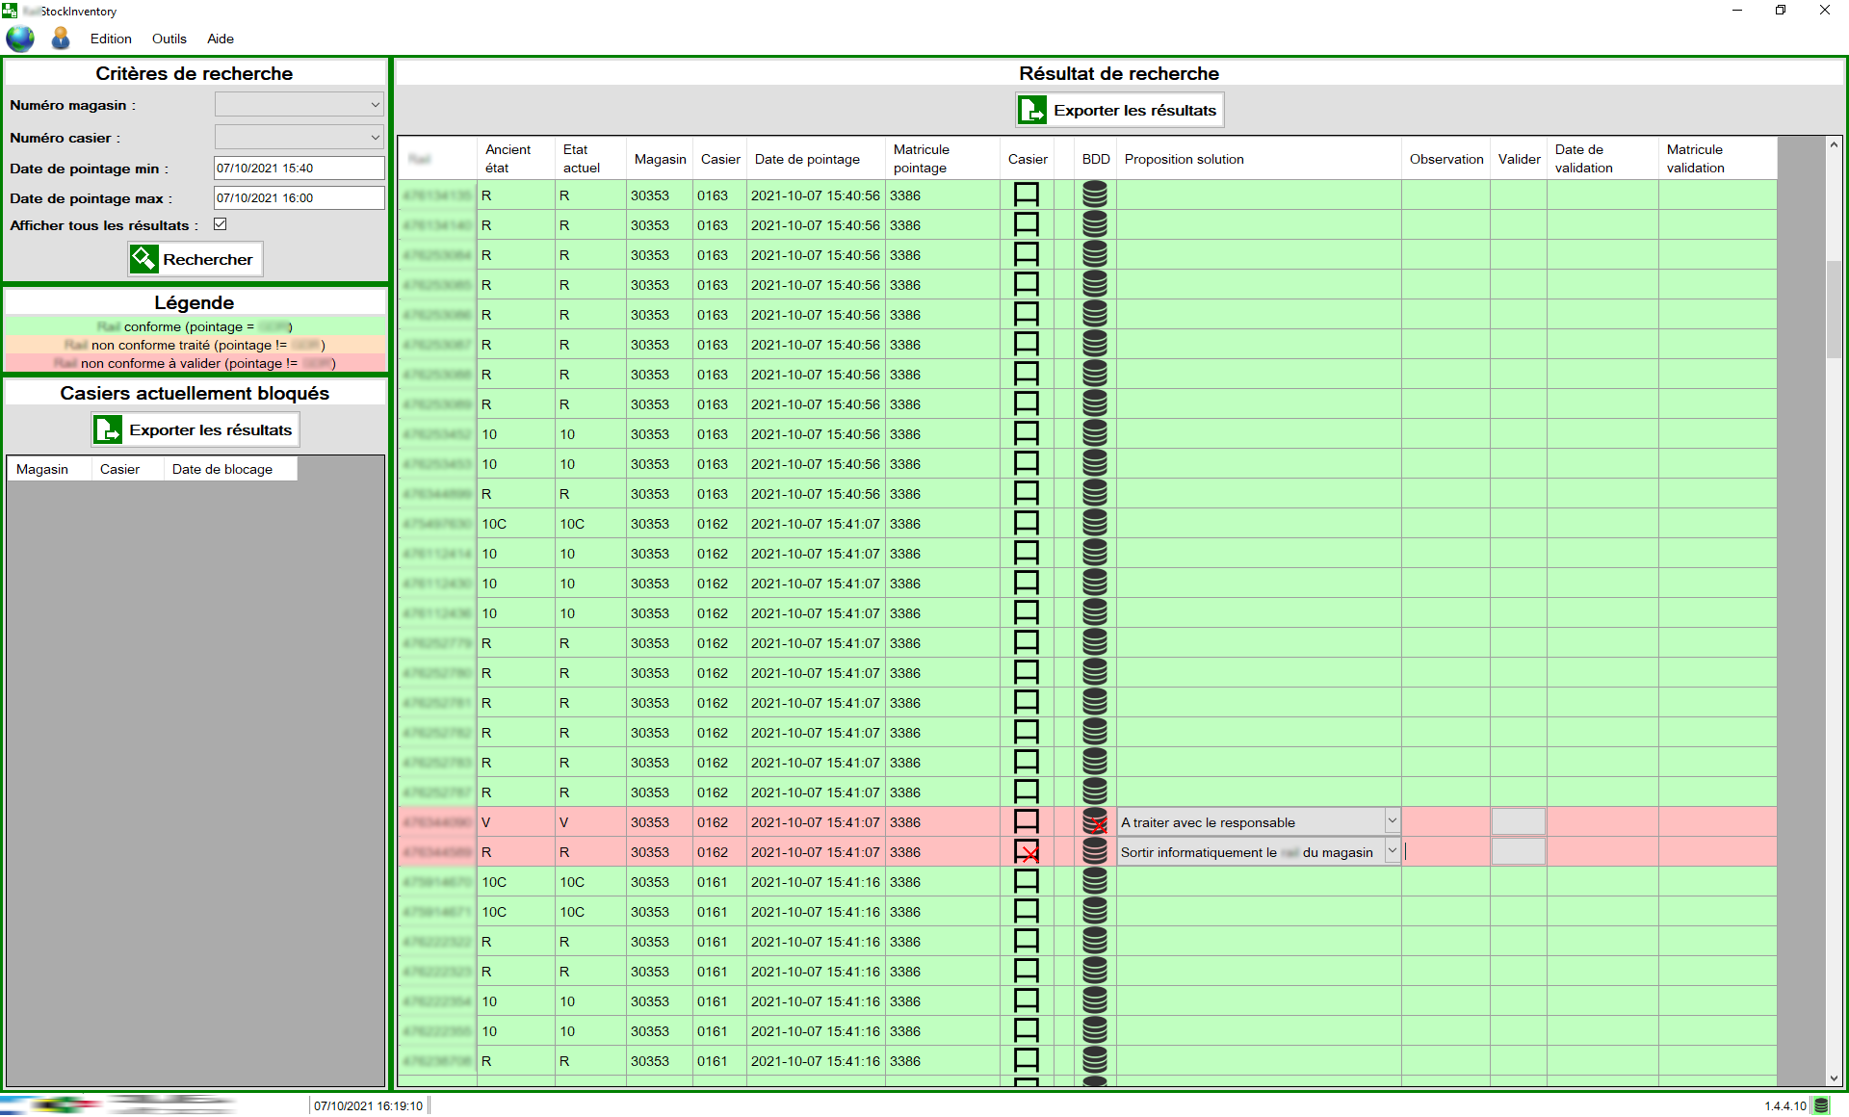Click the first row Casier rack icon
Screen dimensions: 1849x1117
point(1027,195)
